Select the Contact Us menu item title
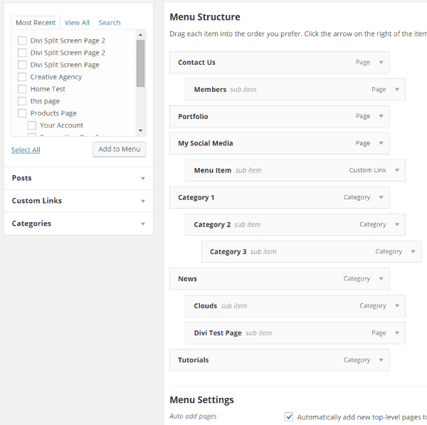 pos(196,63)
